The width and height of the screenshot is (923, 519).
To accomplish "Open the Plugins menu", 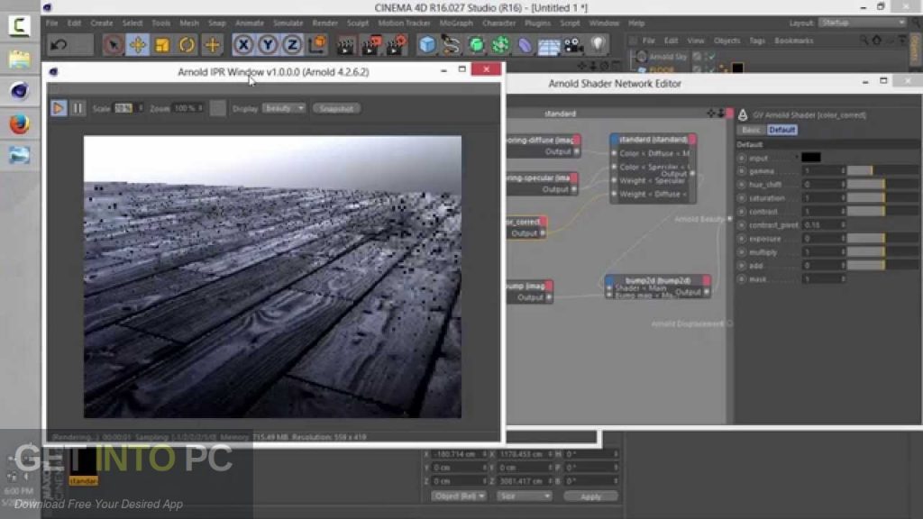I will click(537, 23).
